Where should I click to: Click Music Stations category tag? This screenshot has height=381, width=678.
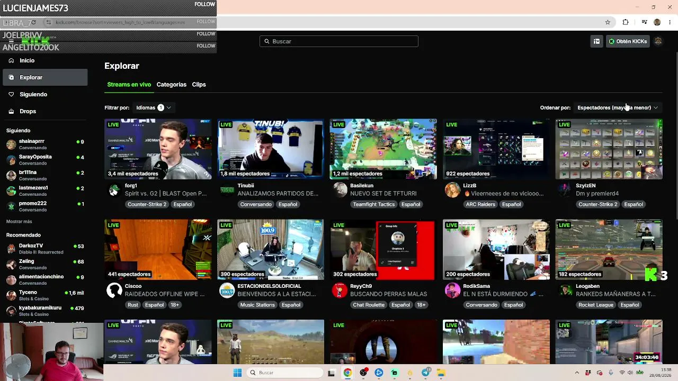[x=257, y=305]
